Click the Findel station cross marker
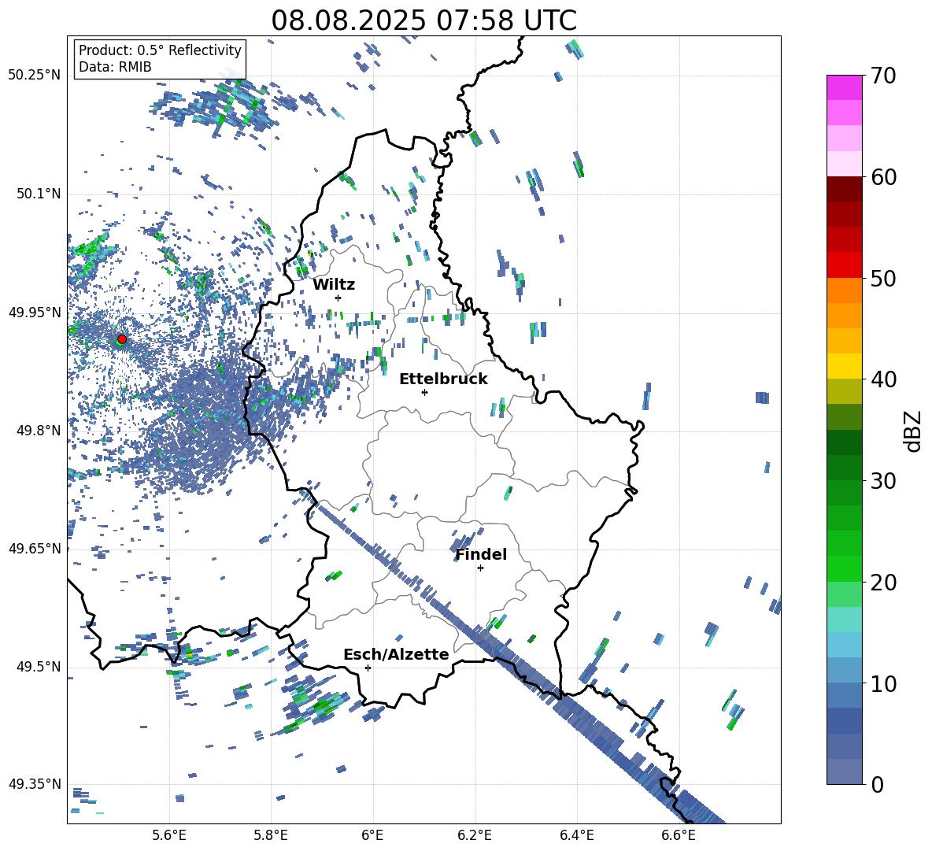This screenshot has width=932, height=851. 480,568
